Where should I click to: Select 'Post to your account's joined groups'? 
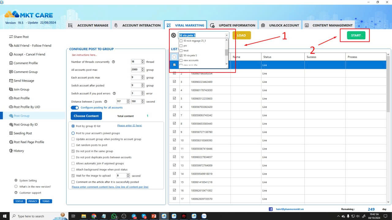[x=73, y=133]
